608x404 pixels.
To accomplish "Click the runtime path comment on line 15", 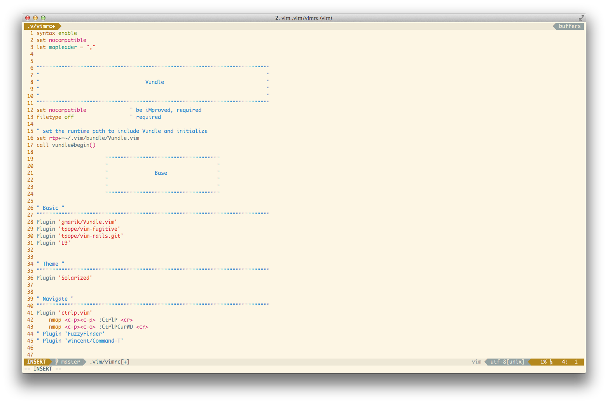I will click(122, 131).
